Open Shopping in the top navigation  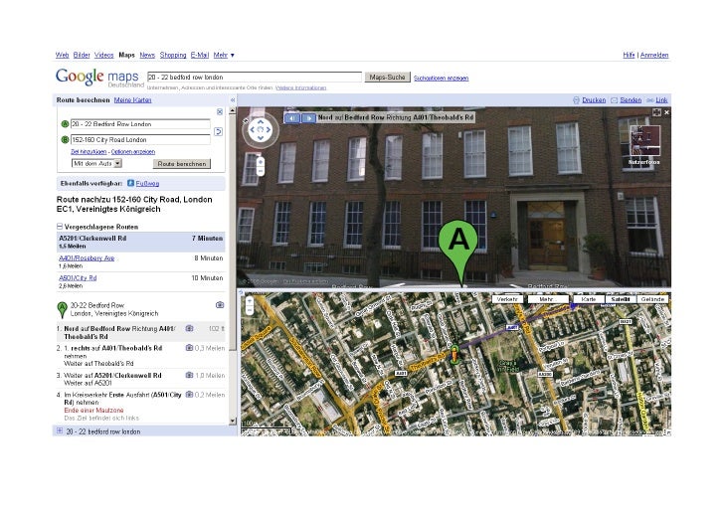point(173,55)
